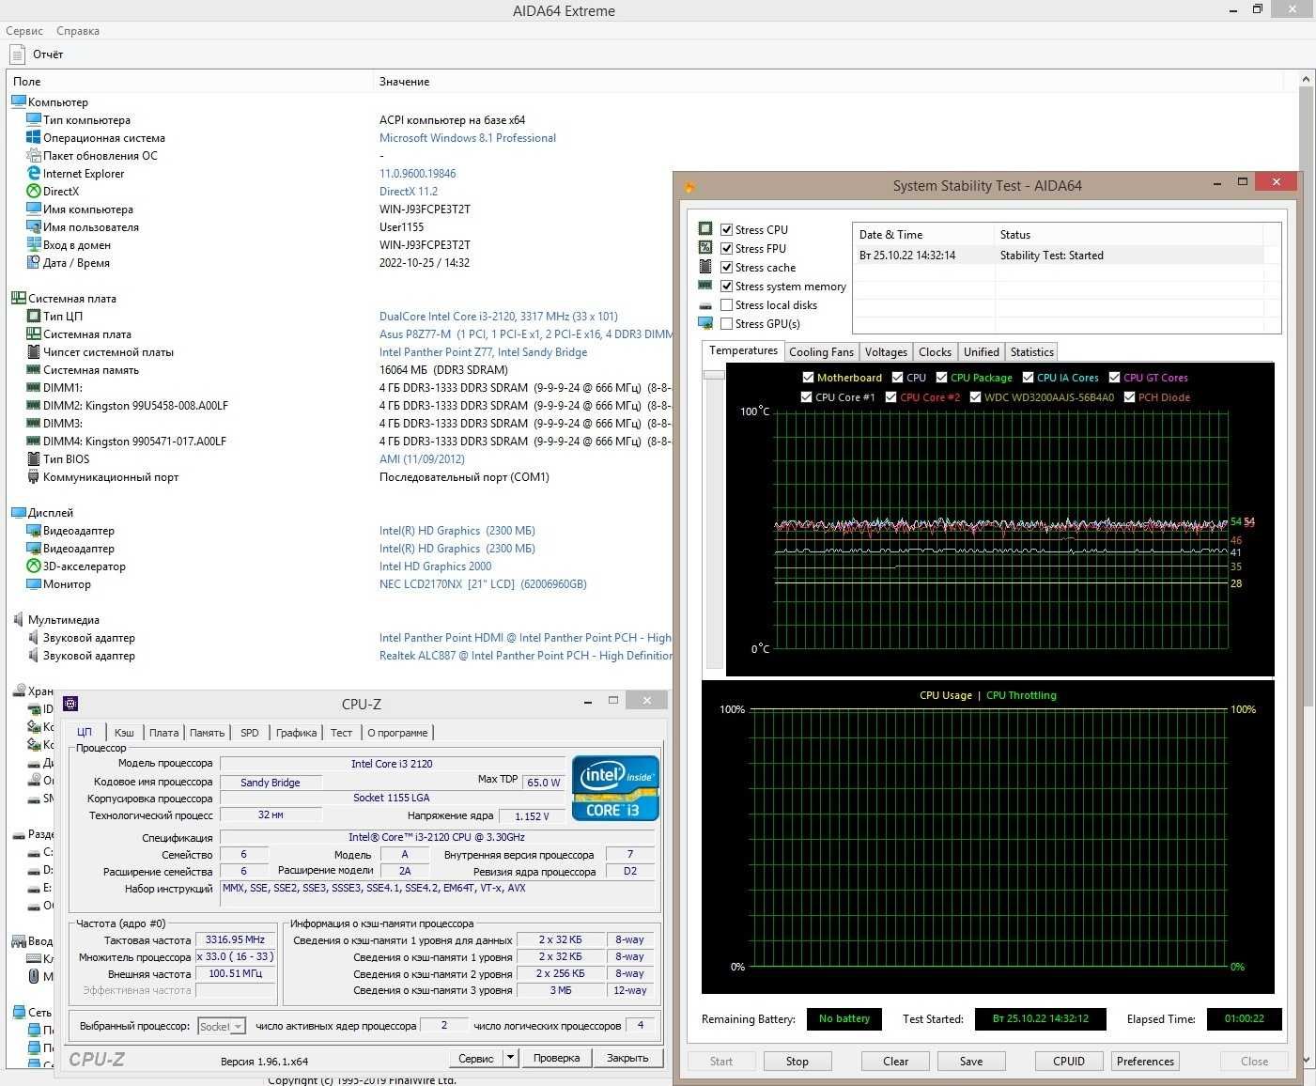Click the Тактовая частота 3316.95 MHz field
This screenshot has height=1086, width=1316.
pos(235,939)
